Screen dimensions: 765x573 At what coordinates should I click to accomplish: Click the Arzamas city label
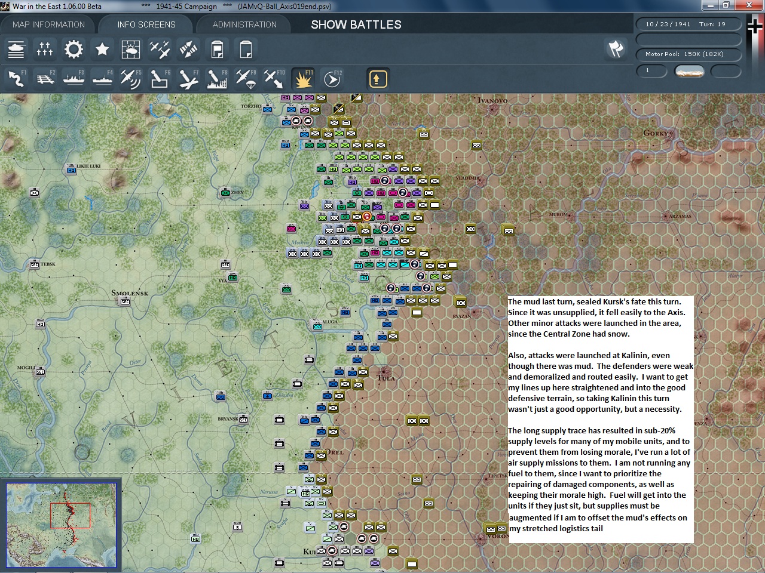tap(680, 216)
